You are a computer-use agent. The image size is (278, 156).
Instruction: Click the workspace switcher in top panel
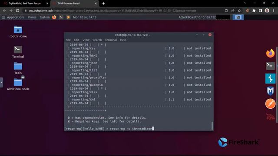click(238, 17)
